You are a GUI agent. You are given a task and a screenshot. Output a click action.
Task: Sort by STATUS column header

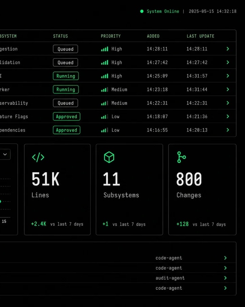[x=61, y=36]
